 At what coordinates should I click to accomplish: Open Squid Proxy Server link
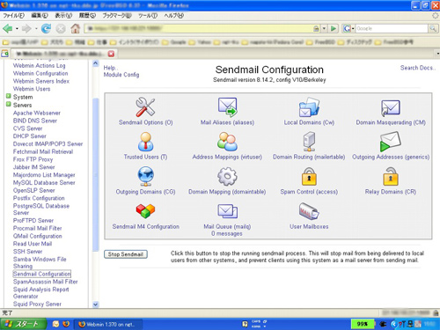click(x=37, y=304)
